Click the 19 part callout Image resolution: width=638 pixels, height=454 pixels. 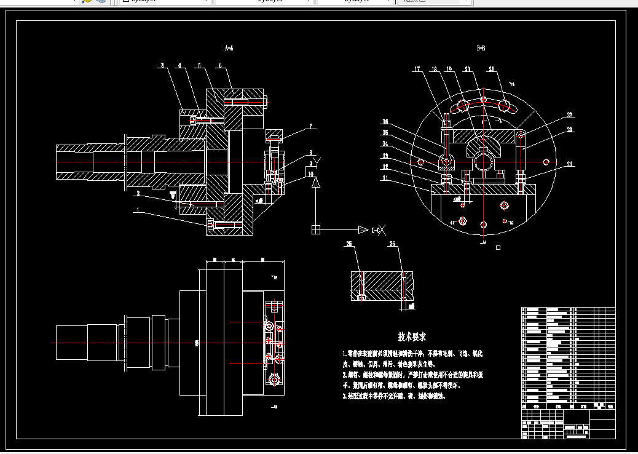click(449, 70)
